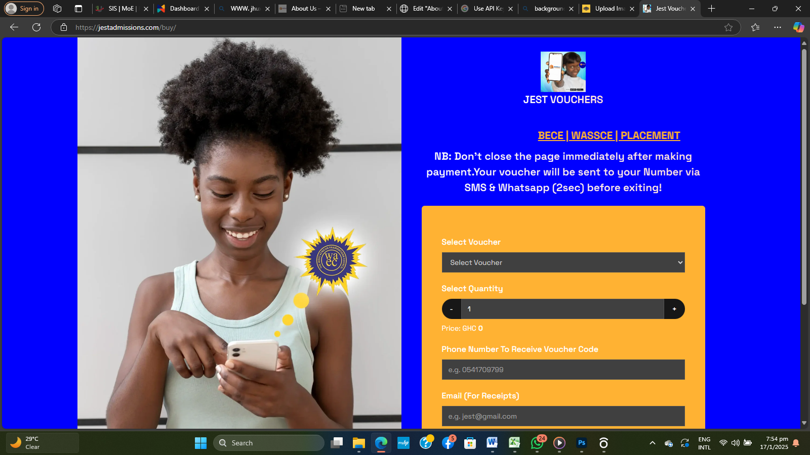
Task: Open a new browser tab
Action: (711, 9)
